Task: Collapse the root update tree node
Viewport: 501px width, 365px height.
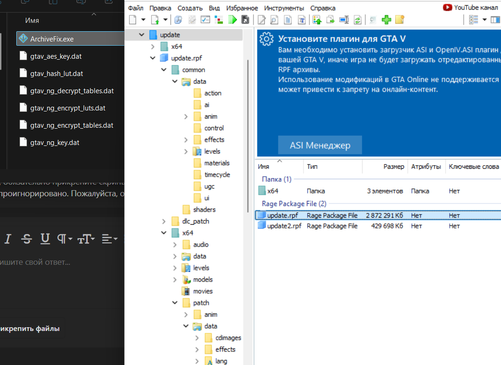Action: [142, 34]
